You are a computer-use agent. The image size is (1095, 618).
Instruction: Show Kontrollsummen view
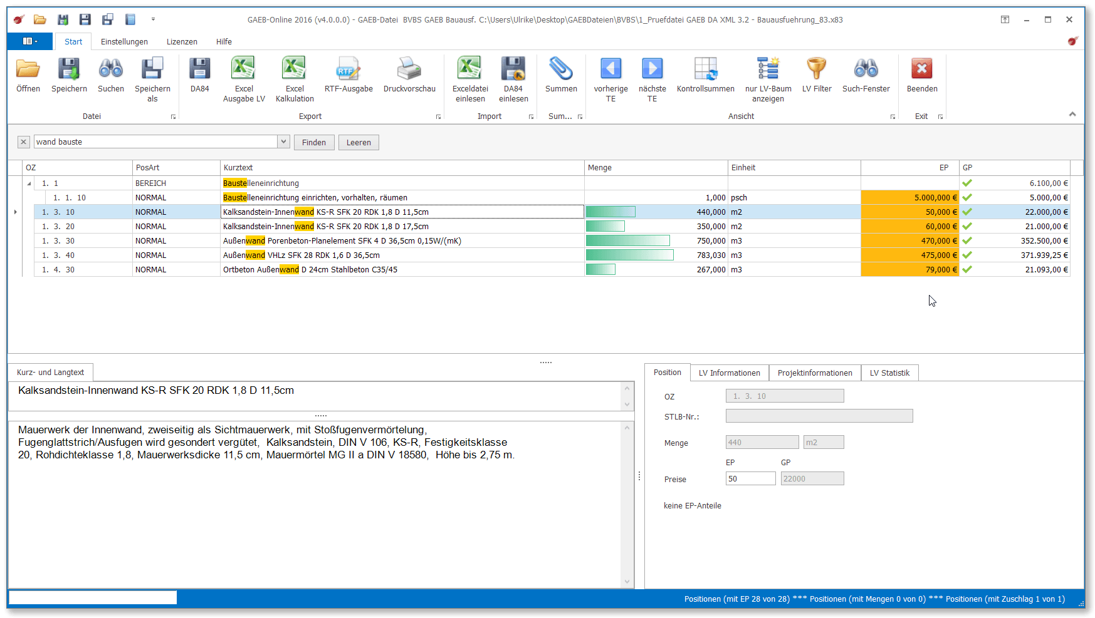click(x=705, y=69)
